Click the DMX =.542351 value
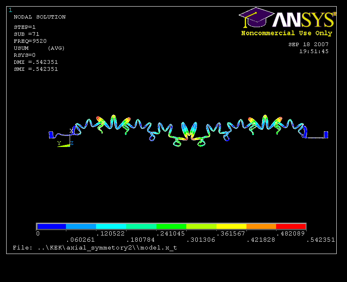The image size is (347, 282). 36,62
